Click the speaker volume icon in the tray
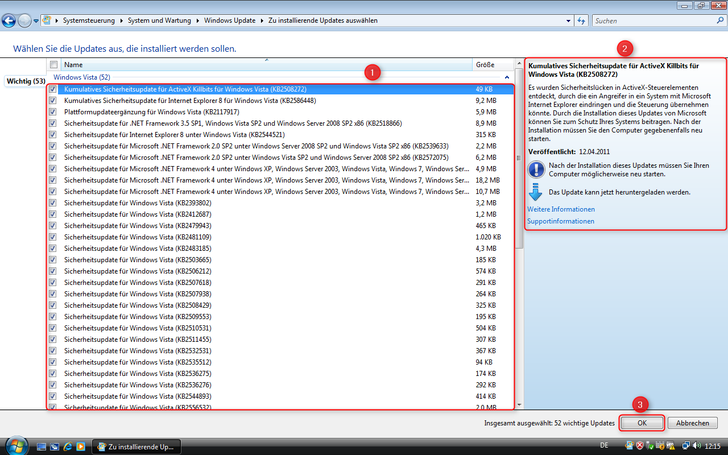The height and width of the screenshot is (455, 728). coord(696,446)
